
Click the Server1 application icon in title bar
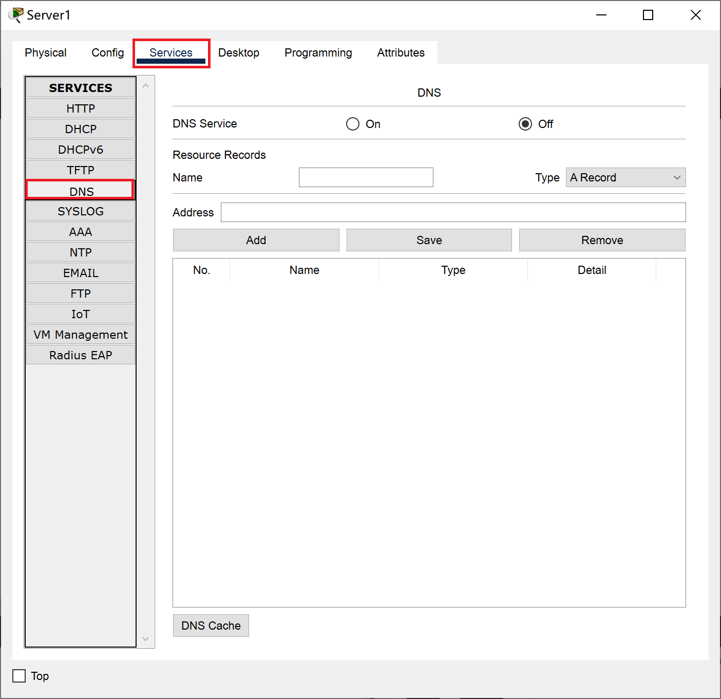(16, 15)
